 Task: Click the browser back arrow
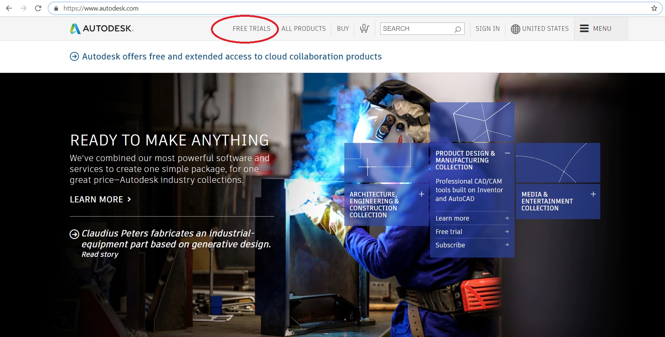pyautogui.click(x=9, y=8)
